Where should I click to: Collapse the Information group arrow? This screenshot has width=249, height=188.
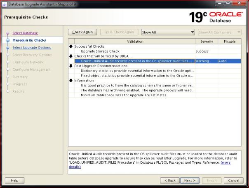pyautogui.click(x=71, y=81)
